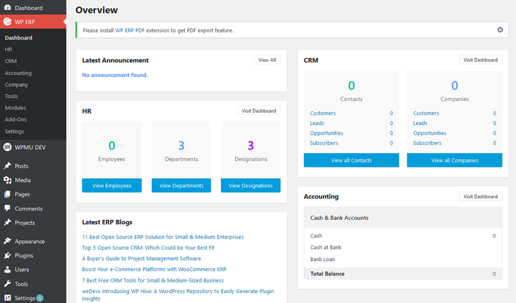Open 'weDevs Introducing WP Hive' blog link
The width and height of the screenshot is (516, 303).
[x=178, y=295]
